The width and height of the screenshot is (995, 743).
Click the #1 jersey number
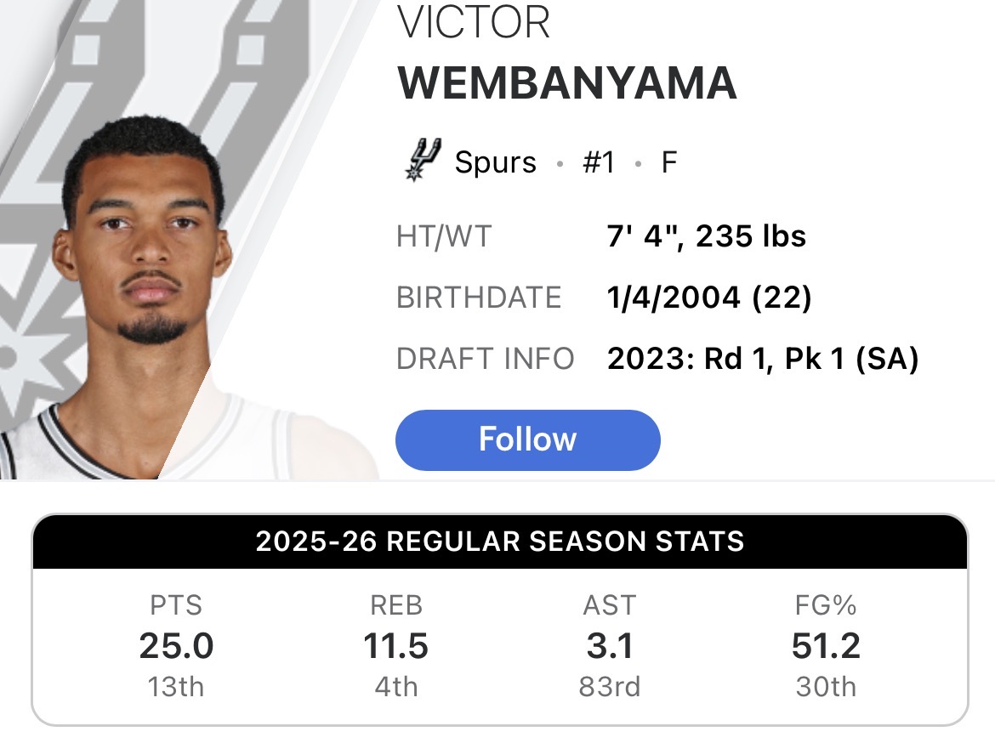click(599, 162)
